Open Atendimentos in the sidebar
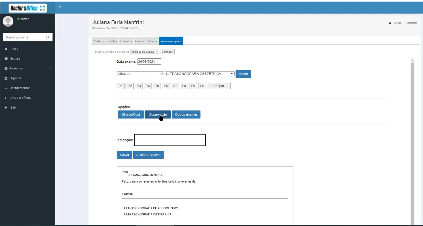The height and width of the screenshot is (226, 423). (x=20, y=88)
